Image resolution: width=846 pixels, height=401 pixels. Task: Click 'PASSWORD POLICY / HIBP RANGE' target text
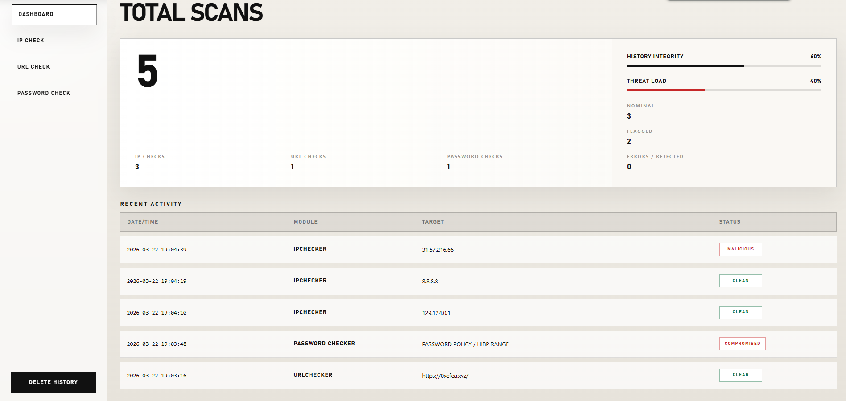pos(465,344)
